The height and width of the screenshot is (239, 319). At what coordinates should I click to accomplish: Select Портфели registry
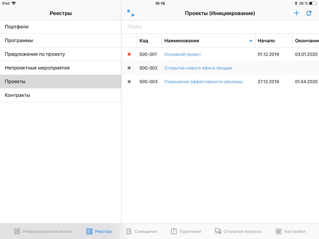tap(61, 27)
